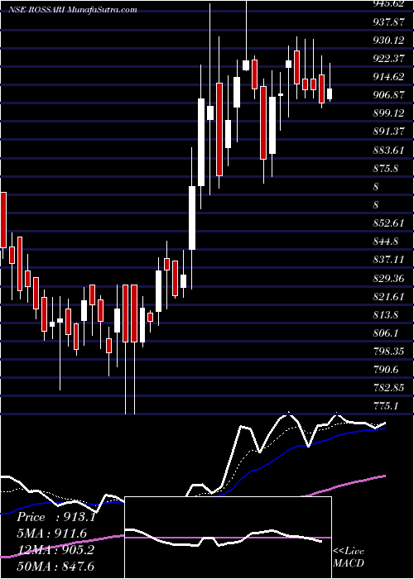This screenshot has height=579, width=414.
Task: Select the 806.1 price axis label
Action: point(386,333)
